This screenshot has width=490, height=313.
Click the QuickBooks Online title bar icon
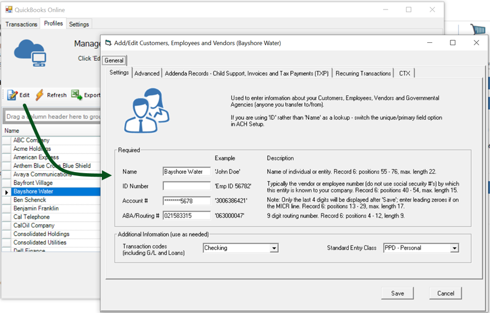(9, 9)
